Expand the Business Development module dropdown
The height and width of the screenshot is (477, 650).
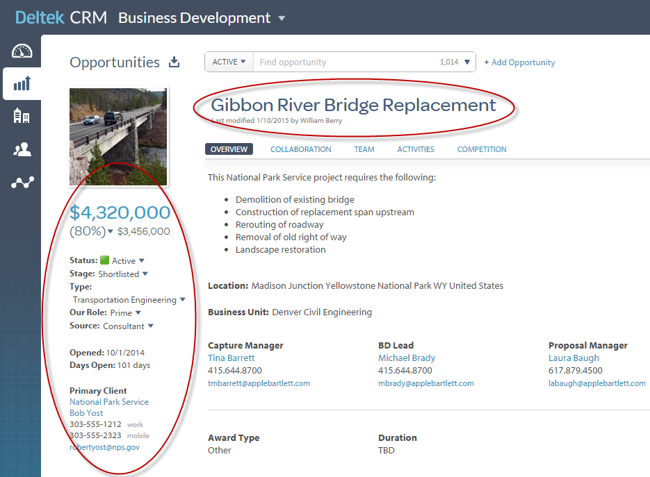point(282,19)
